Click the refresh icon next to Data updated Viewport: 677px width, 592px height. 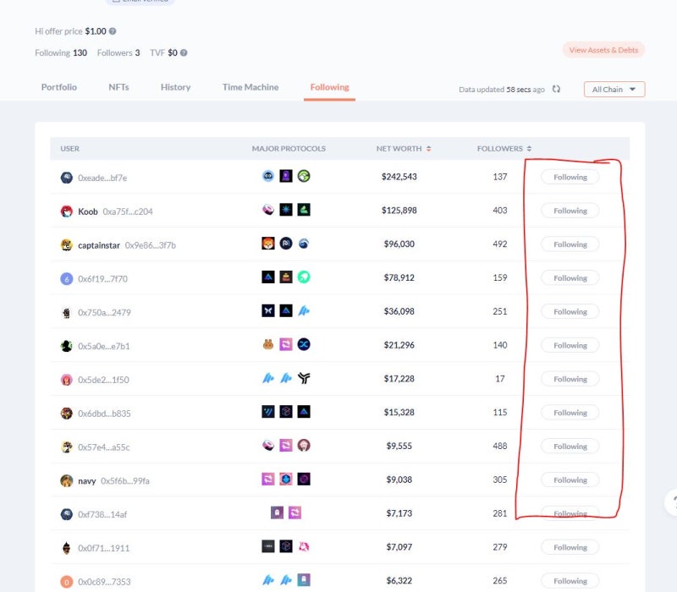pyautogui.click(x=554, y=89)
